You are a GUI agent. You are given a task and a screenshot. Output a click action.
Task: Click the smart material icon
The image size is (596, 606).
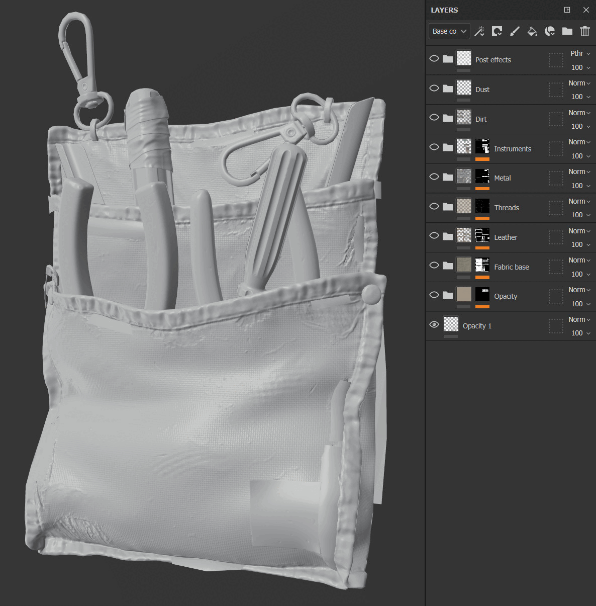tap(550, 31)
